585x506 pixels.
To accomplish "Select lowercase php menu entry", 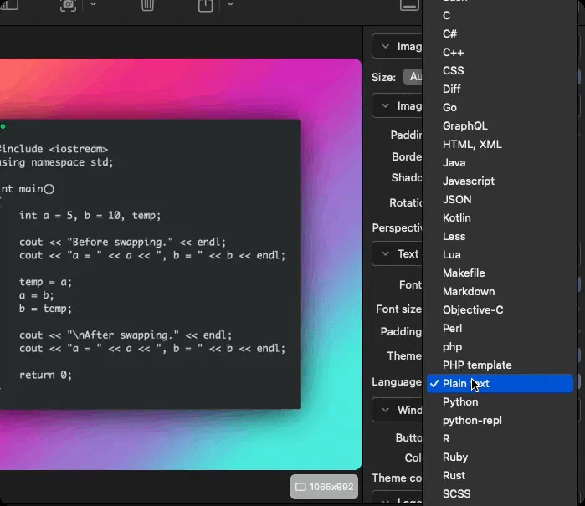I will click(x=500, y=346).
